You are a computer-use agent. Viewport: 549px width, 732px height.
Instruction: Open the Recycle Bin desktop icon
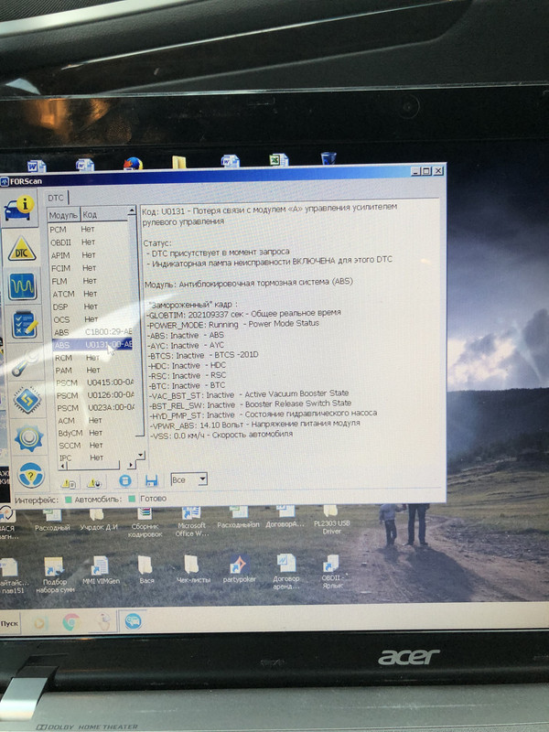328,158
